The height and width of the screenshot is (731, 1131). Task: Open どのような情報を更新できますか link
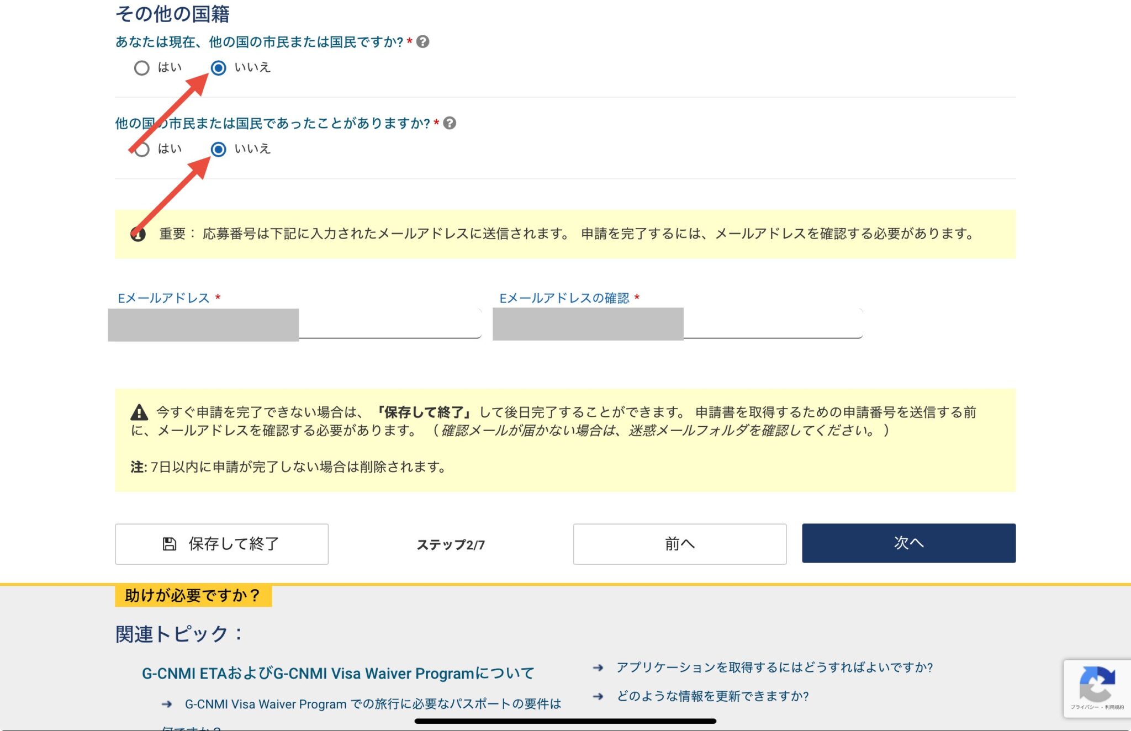tap(711, 697)
